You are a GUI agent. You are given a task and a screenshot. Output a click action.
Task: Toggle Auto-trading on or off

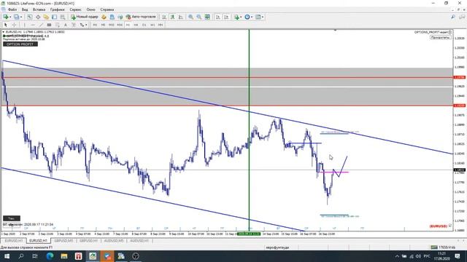click(x=141, y=17)
